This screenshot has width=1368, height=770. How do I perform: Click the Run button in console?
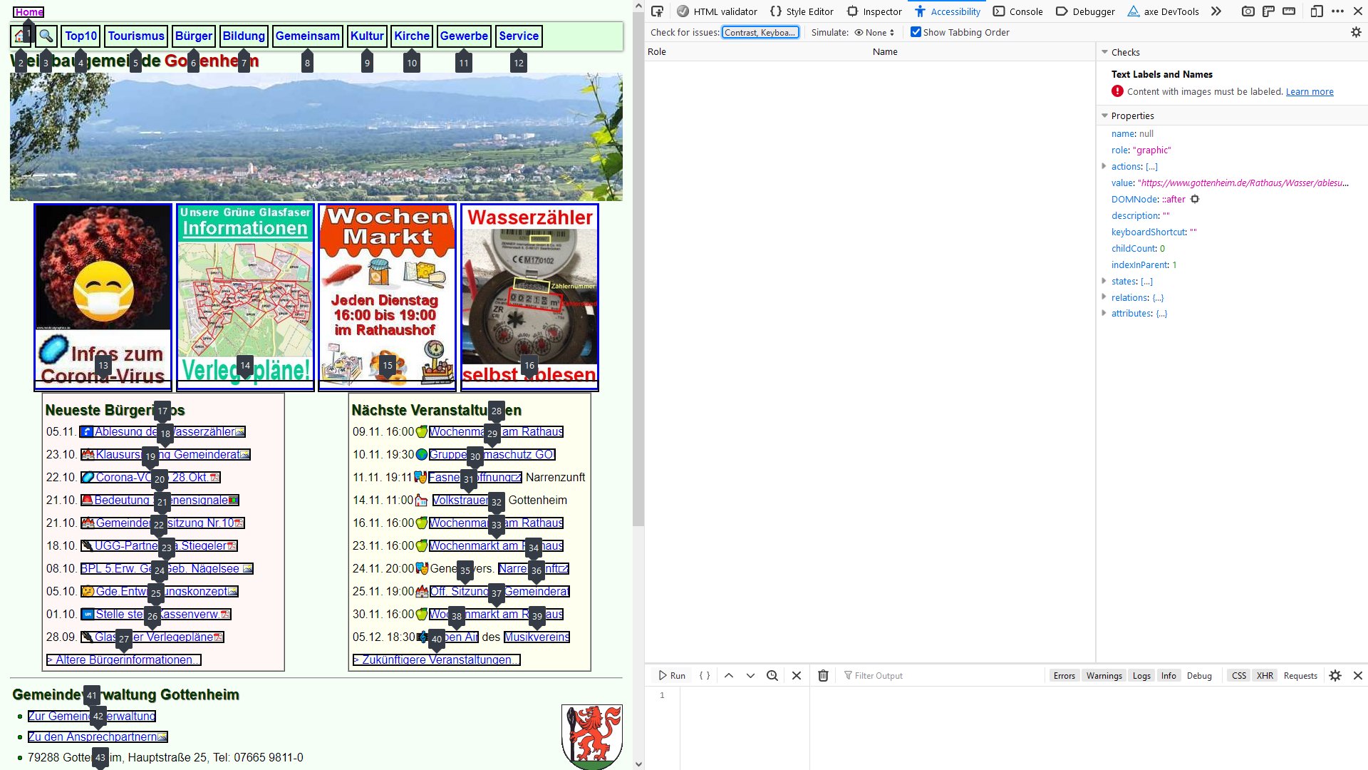(x=672, y=676)
